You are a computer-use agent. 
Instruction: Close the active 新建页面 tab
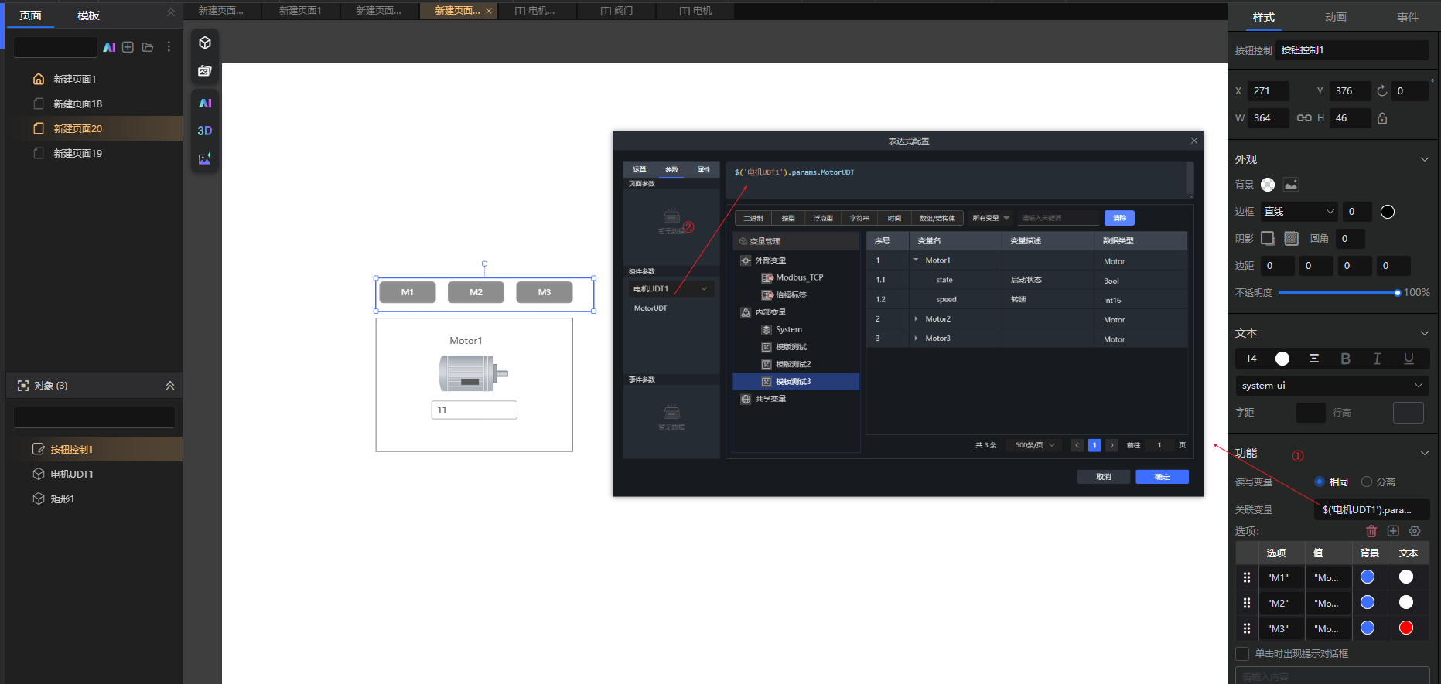[x=489, y=11]
